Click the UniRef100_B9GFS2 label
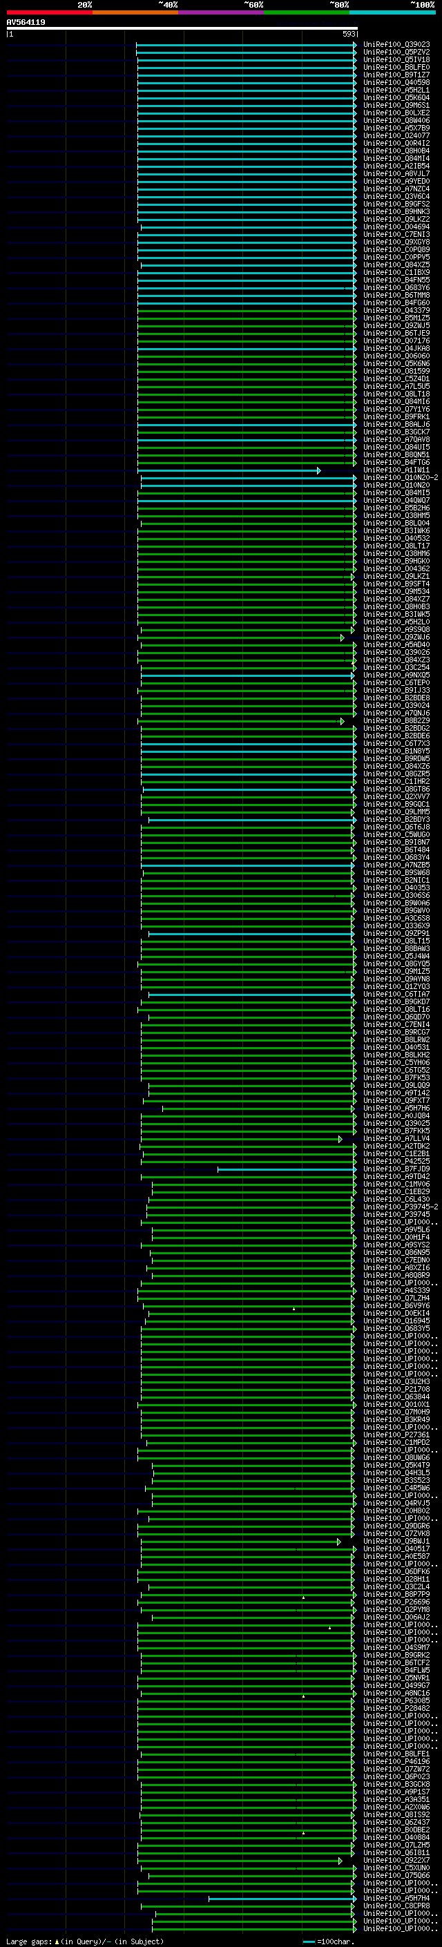 (x=396, y=204)
